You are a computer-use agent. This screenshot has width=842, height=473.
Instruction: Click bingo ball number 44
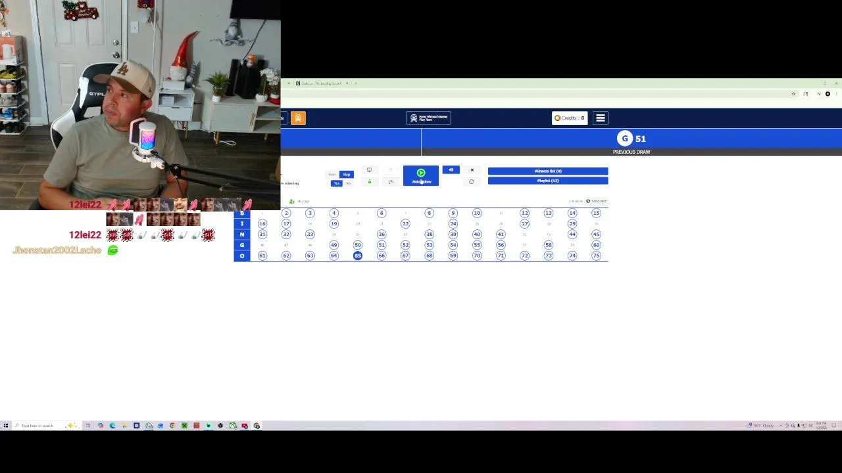click(572, 234)
